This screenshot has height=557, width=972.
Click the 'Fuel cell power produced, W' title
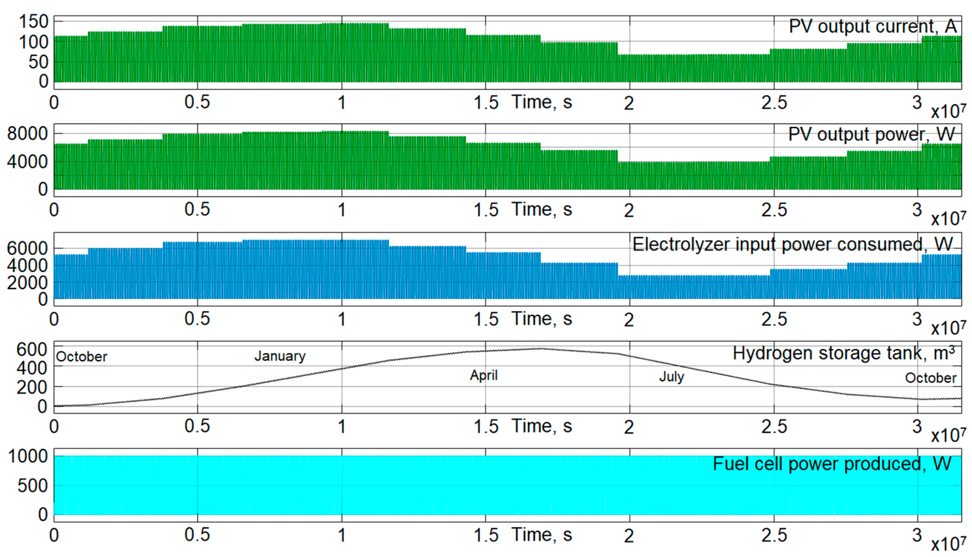832,464
